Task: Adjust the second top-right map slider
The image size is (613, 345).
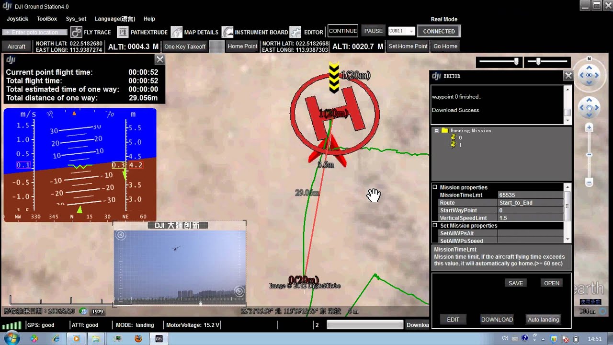Action: 546,61
